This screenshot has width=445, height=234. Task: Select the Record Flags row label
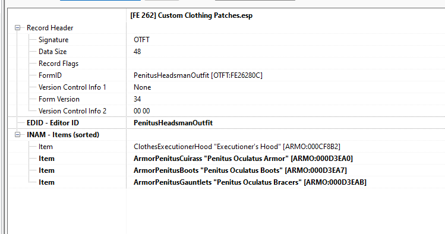pyautogui.click(x=58, y=64)
